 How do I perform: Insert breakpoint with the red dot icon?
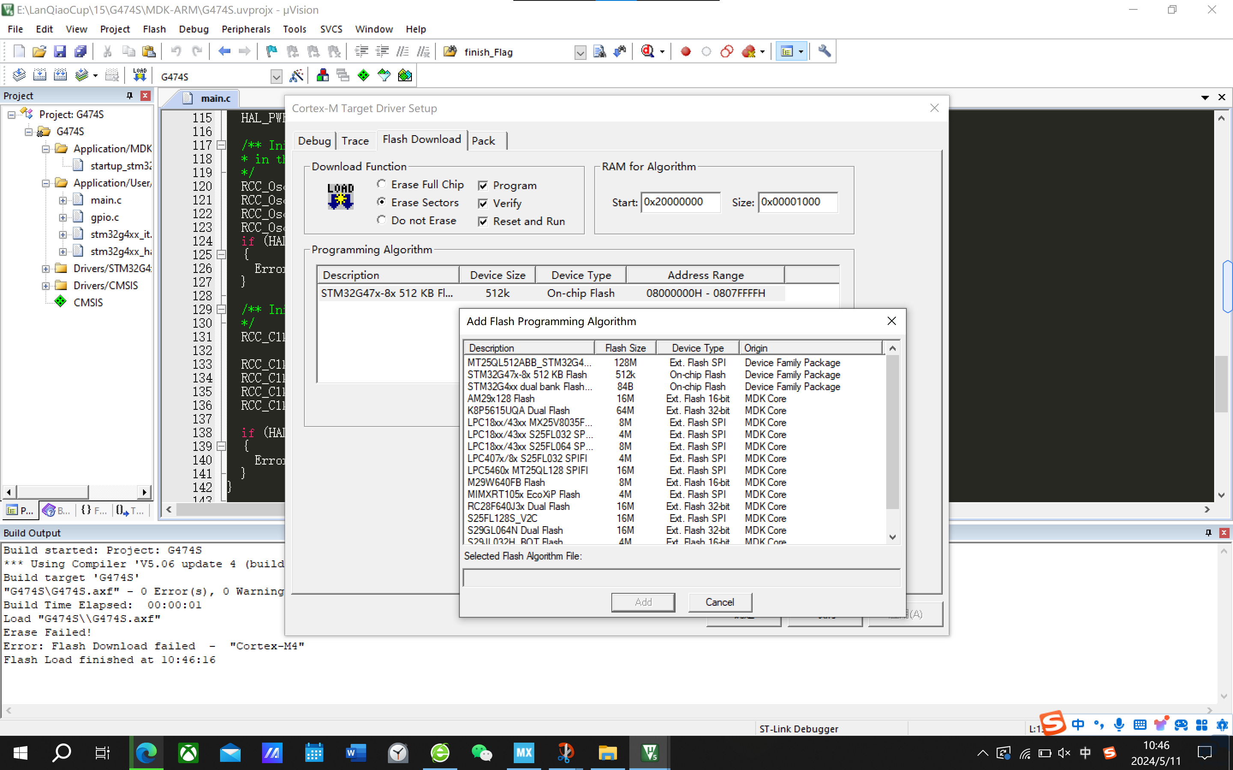click(x=686, y=51)
